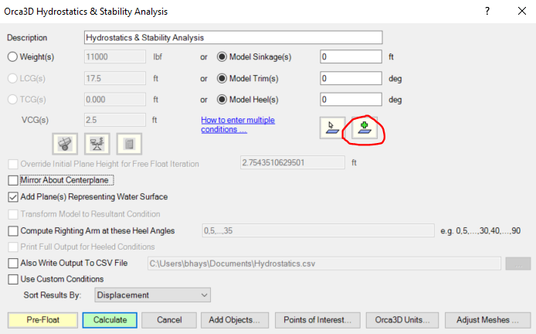Click the report sheet icon button below VCG
Image resolution: width=536 pixels, height=334 pixels.
129,144
